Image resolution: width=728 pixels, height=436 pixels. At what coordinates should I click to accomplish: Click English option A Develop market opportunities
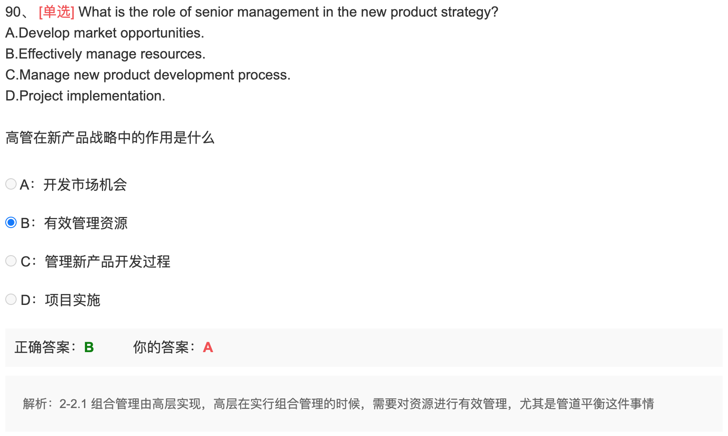(x=105, y=33)
